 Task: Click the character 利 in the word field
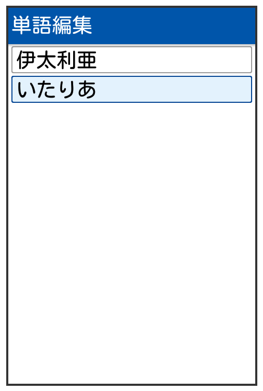pyautogui.click(x=66, y=60)
